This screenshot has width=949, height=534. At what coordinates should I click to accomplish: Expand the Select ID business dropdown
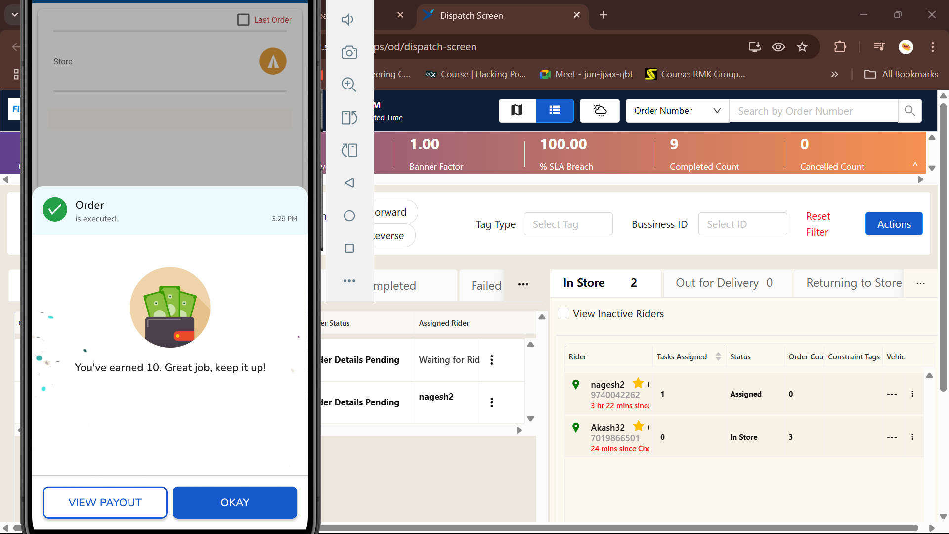tap(742, 224)
